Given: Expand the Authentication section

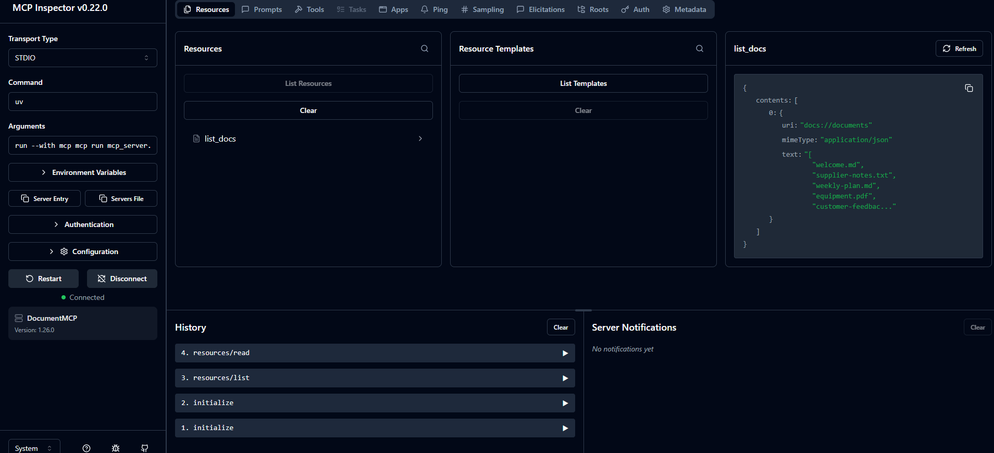Looking at the screenshot, I should pos(83,224).
